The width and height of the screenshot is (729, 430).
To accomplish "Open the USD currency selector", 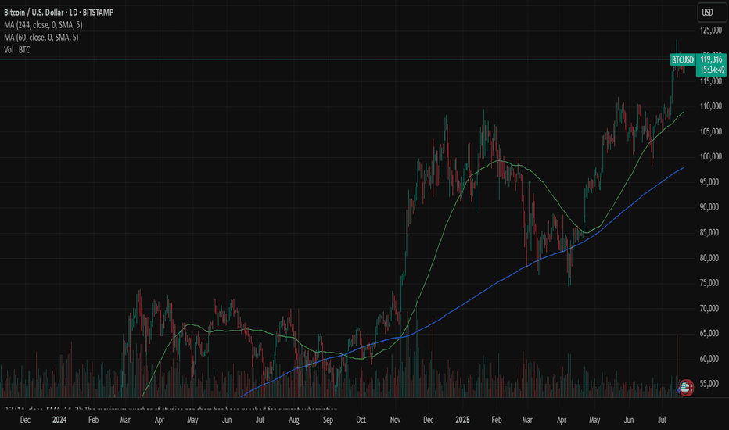I will point(712,13).
